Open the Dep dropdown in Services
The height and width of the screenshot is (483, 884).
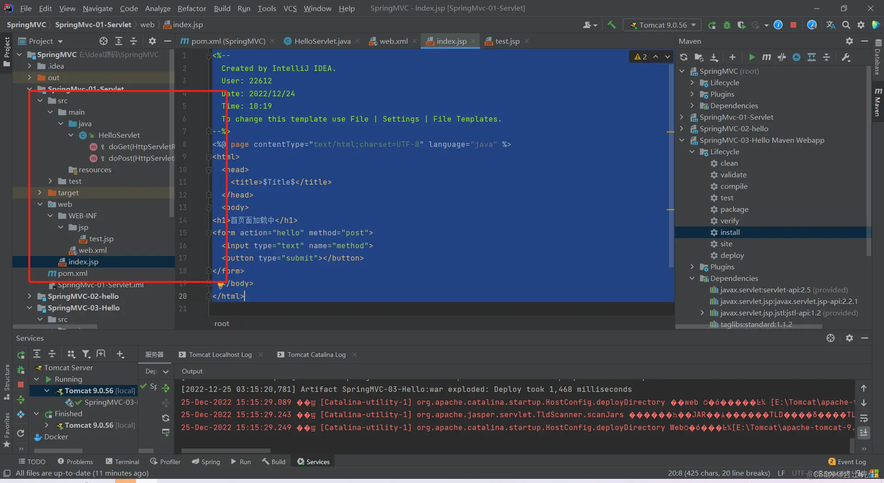point(157,371)
